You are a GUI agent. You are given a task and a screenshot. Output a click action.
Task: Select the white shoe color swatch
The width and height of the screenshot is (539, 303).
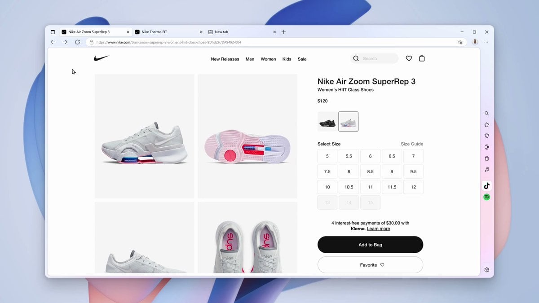pos(348,122)
